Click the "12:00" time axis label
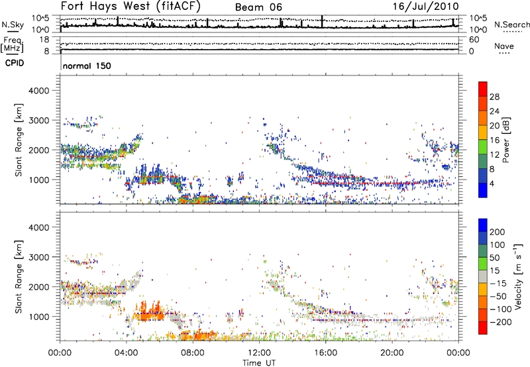 point(259,353)
